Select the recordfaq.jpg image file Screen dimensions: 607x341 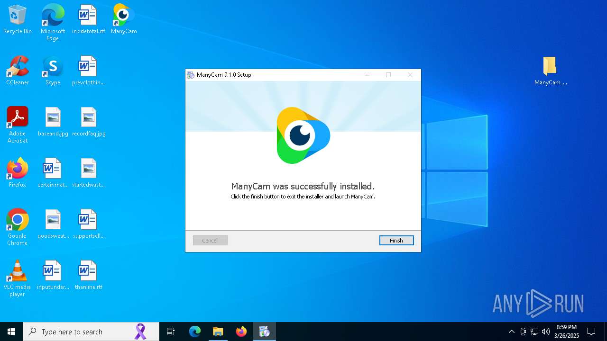pos(89,122)
